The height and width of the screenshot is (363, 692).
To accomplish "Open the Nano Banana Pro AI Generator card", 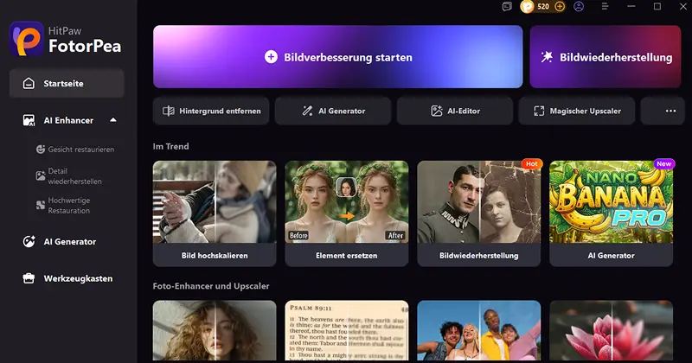I will [x=612, y=213].
